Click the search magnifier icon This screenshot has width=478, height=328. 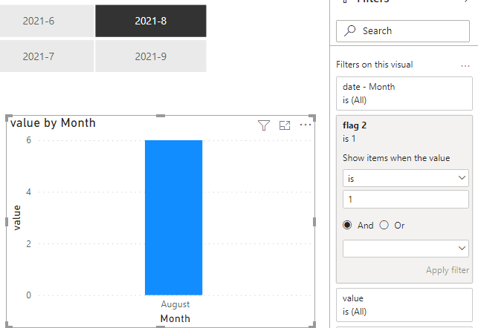pyautogui.click(x=350, y=30)
